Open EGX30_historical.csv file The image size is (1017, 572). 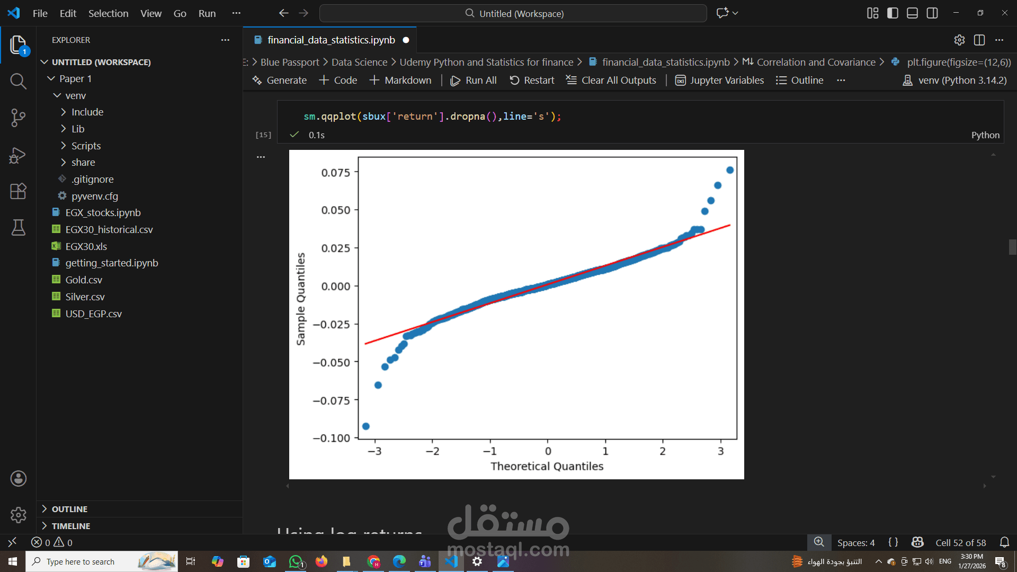pos(109,230)
